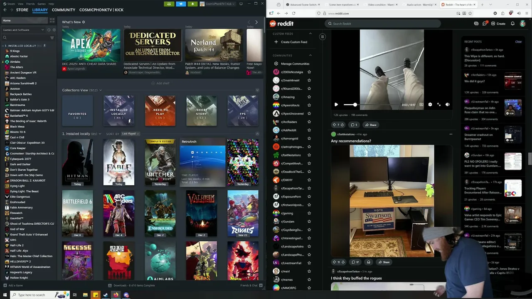Open Reddit advertise icon in header
Image resolution: width=532 pixels, height=299 pixels.
pos(476,24)
